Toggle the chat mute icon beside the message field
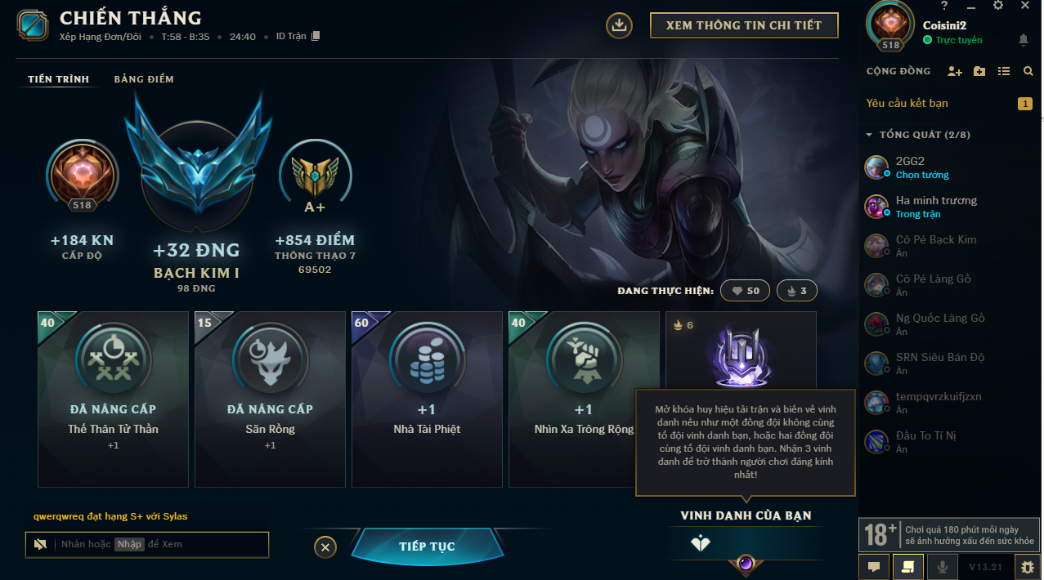This screenshot has width=1044, height=580. coord(40,545)
